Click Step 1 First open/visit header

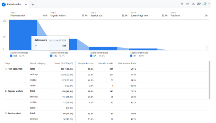(29, 14)
